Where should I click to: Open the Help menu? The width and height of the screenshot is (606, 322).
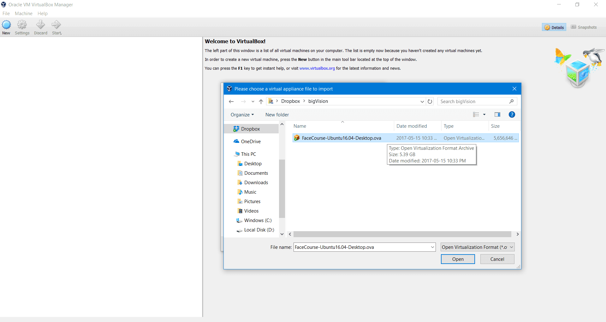pyautogui.click(x=43, y=14)
